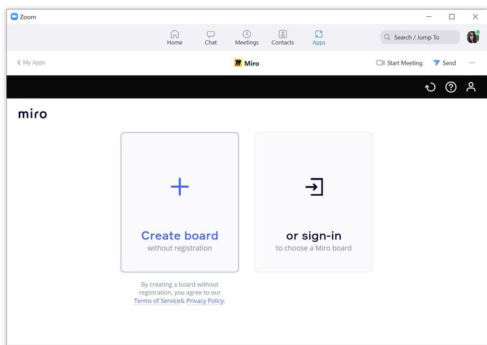Screen dimensions: 487x345
Task: Close the Zoom window
Action: pyautogui.click(x=475, y=17)
